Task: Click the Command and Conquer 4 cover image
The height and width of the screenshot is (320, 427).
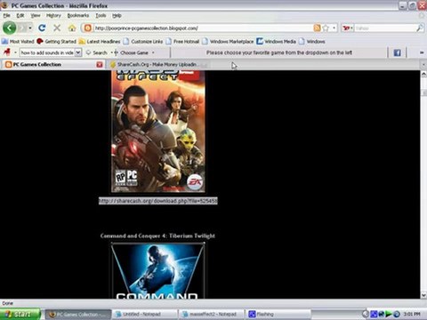Action: click(x=158, y=270)
